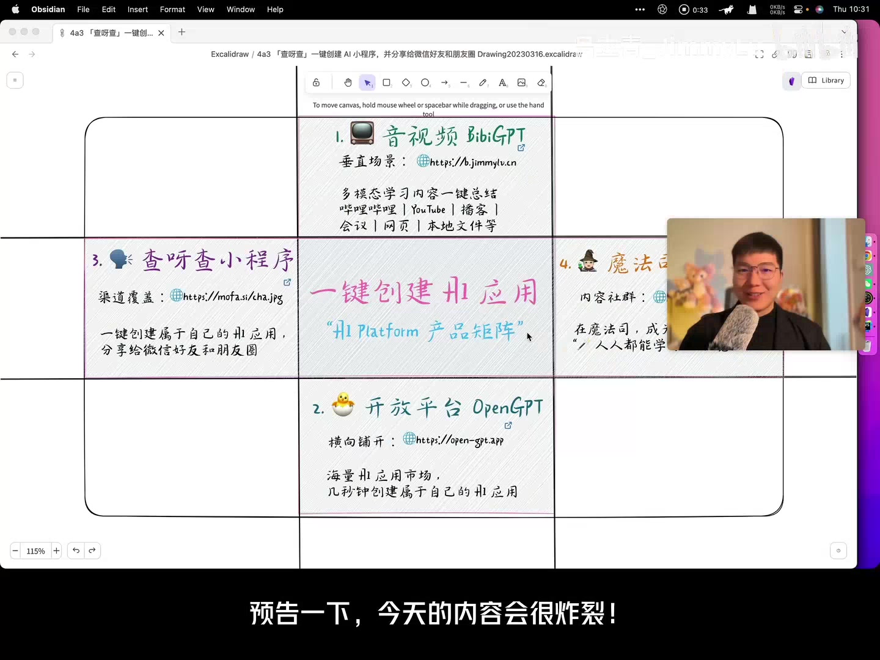This screenshot has height=660, width=880.
Task: Open the Format menu in menu bar
Action: (172, 9)
